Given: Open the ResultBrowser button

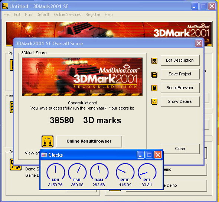Looking at the screenshot, I should coord(180,88).
